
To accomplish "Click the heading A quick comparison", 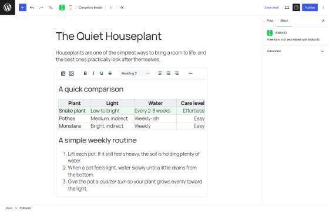I will pos(91,89).
